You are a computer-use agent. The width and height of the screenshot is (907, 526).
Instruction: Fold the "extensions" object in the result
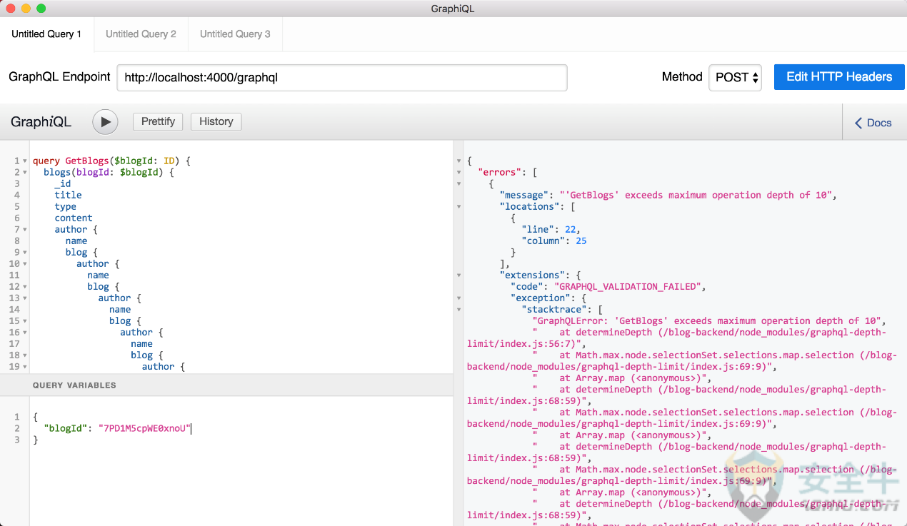click(458, 275)
